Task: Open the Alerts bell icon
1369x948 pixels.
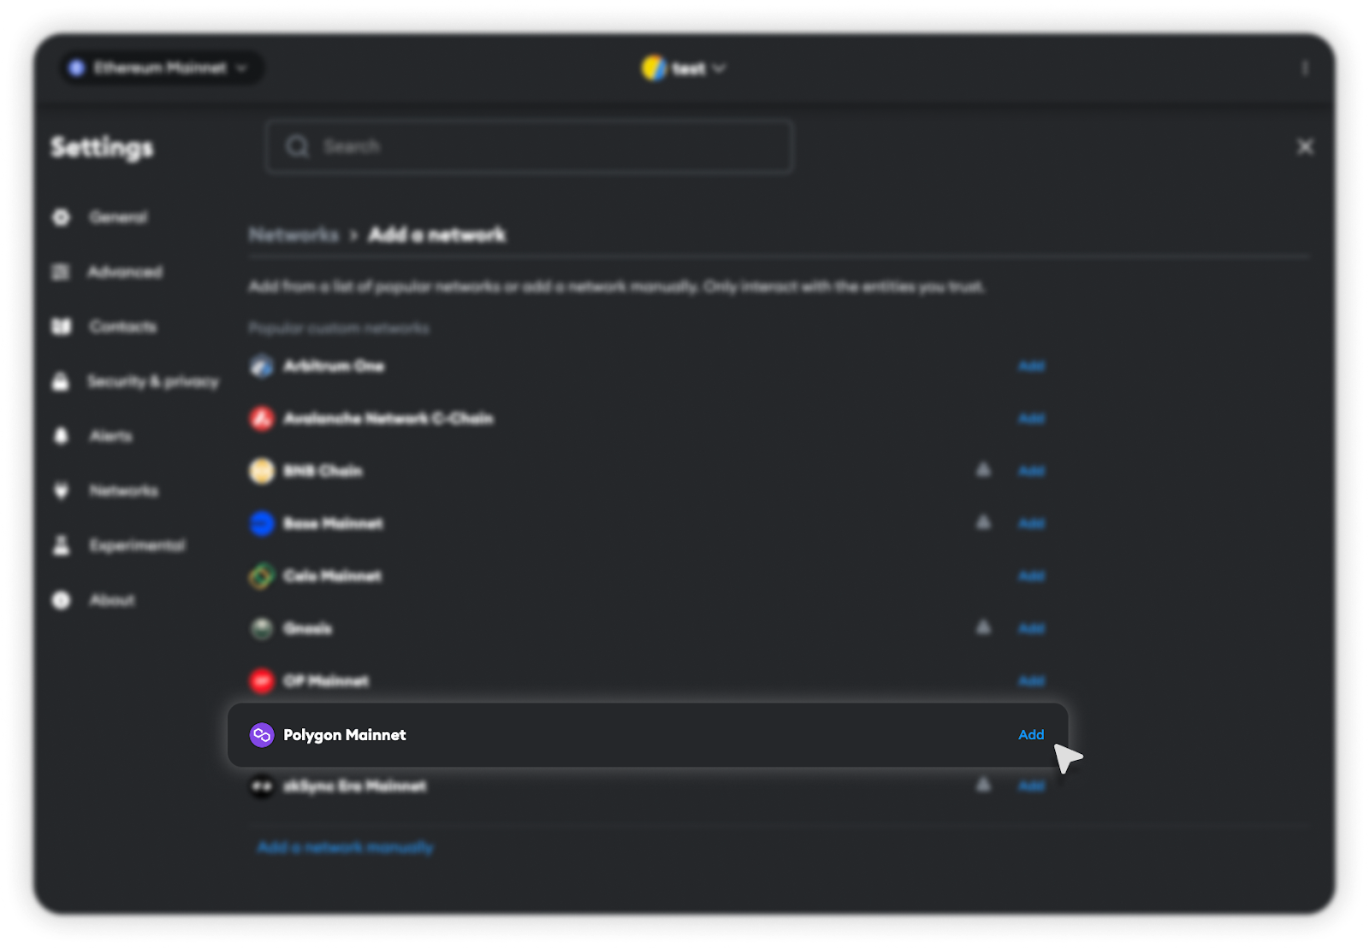Action: pos(61,436)
